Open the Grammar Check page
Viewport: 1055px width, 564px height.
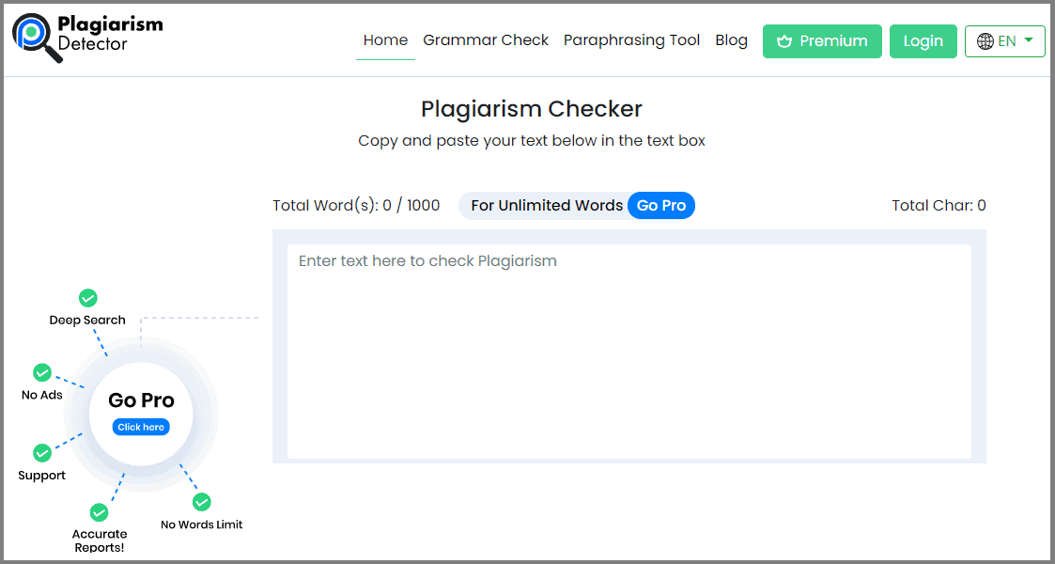tap(486, 40)
